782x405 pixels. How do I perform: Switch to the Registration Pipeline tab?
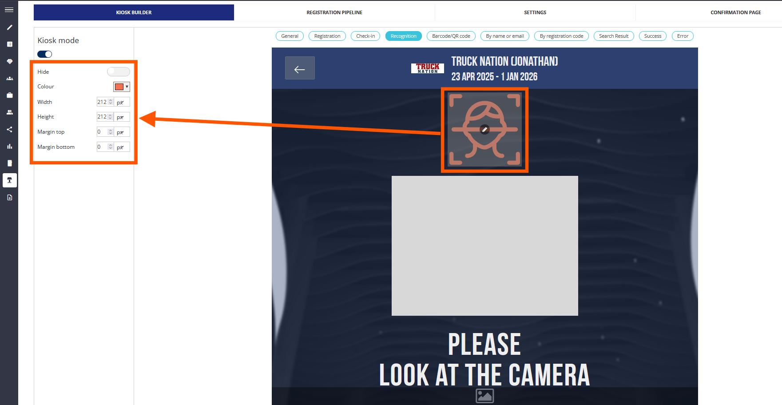pyautogui.click(x=334, y=12)
